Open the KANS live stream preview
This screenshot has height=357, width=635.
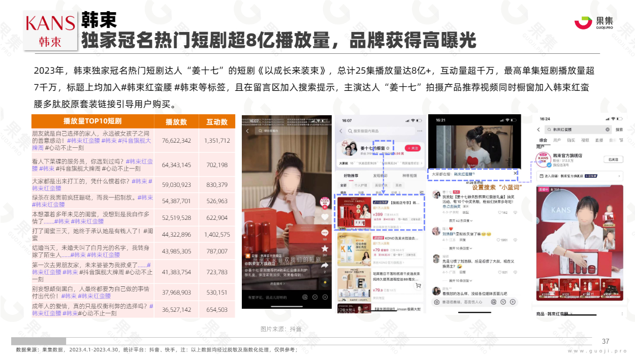click(580, 243)
